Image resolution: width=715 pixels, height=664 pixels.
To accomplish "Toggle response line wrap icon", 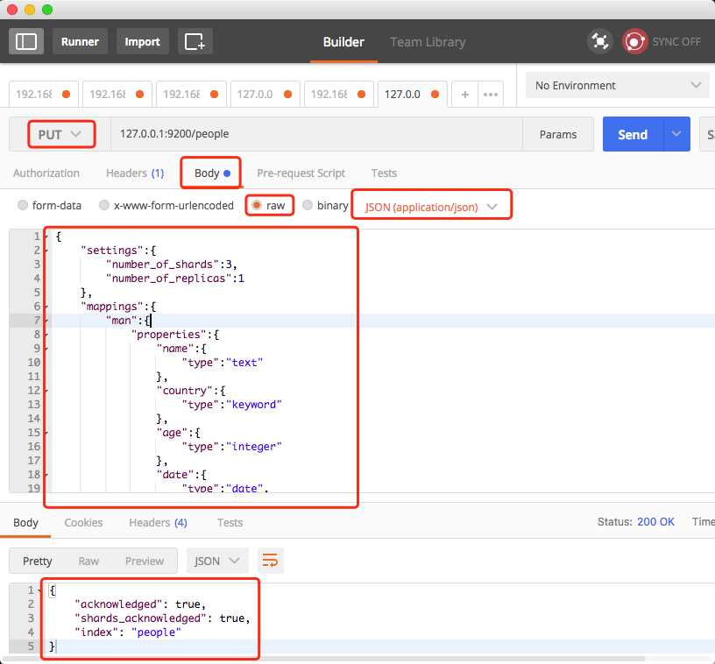I will pyautogui.click(x=270, y=560).
